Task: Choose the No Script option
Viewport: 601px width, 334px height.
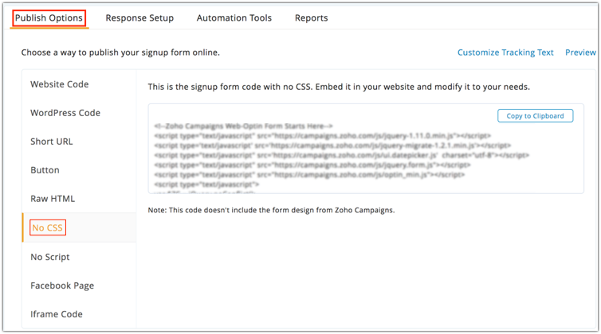Action: point(50,257)
